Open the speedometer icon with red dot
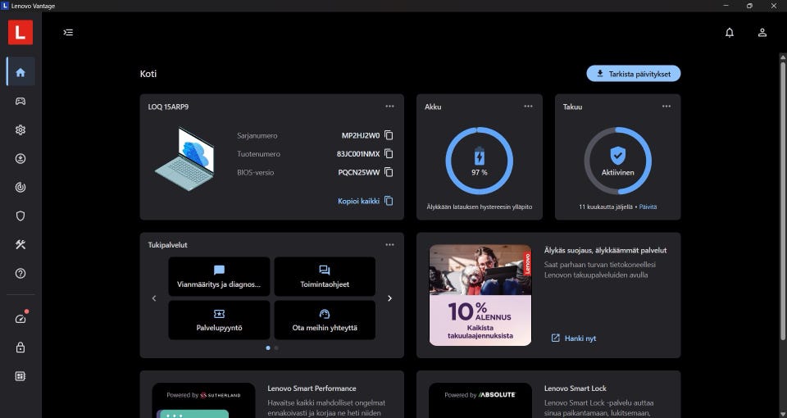The height and width of the screenshot is (418, 787). point(20,319)
